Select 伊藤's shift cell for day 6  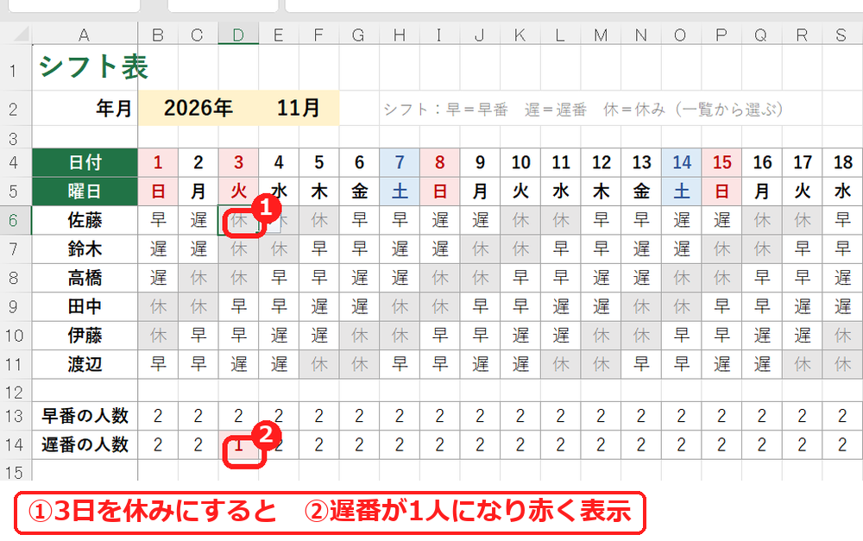pos(359,336)
